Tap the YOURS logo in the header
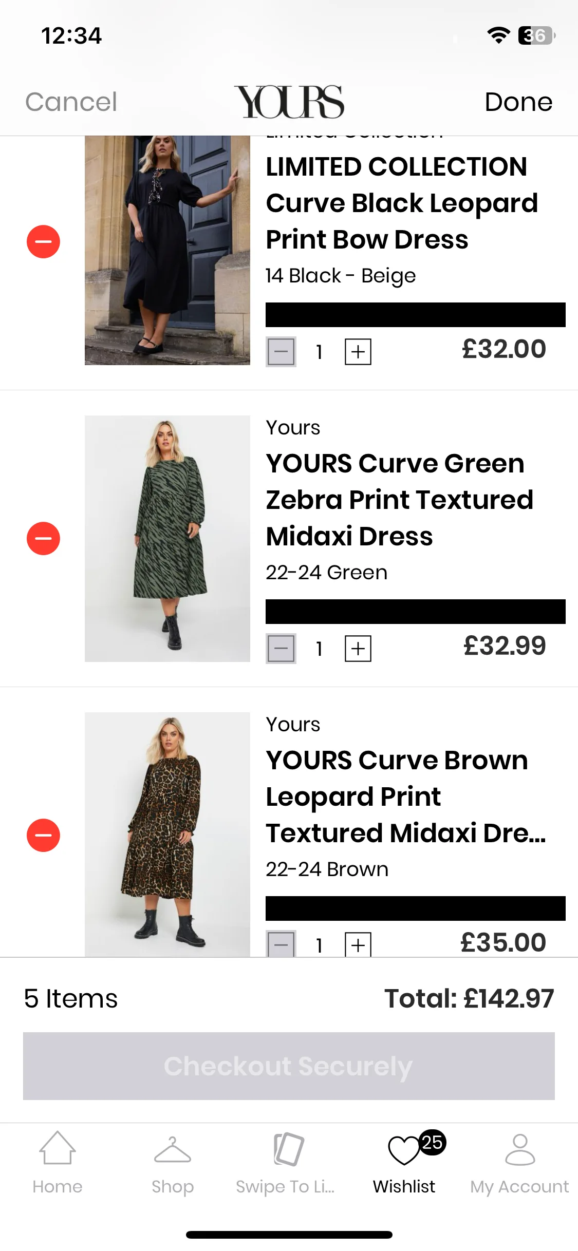Image resolution: width=578 pixels, height=1251 pixels. point(289,102)
